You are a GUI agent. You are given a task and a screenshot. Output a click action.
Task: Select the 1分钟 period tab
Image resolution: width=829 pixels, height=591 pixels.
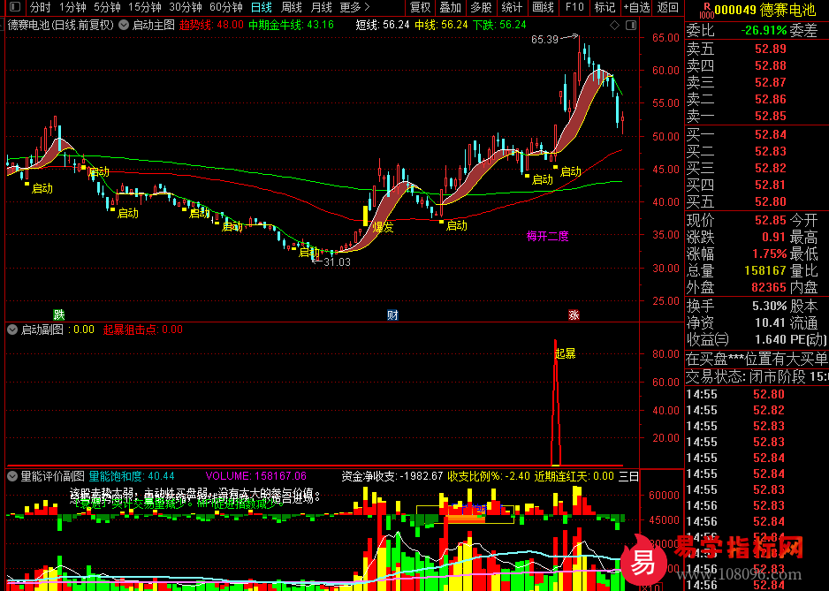[x=72, y=7]
